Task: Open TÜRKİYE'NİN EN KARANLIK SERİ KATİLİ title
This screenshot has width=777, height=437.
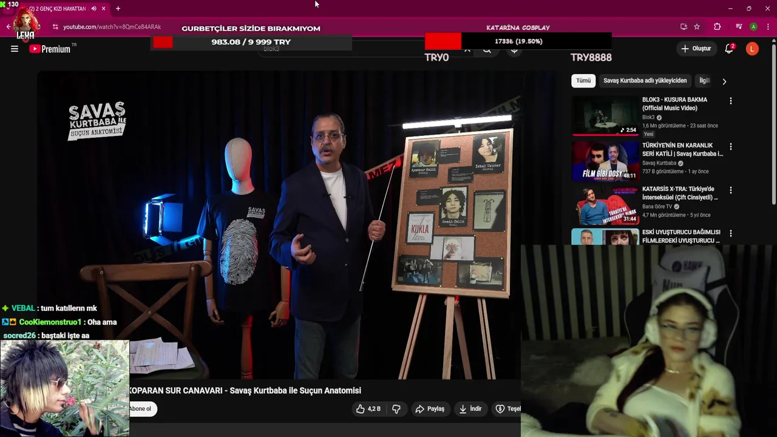Action: tap(682, 149)
